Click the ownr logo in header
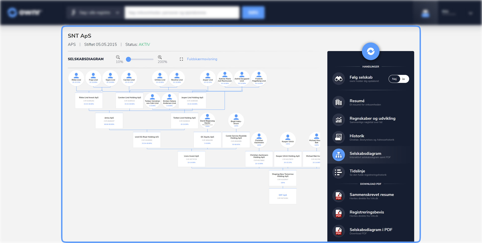 [x=24, y=12]
